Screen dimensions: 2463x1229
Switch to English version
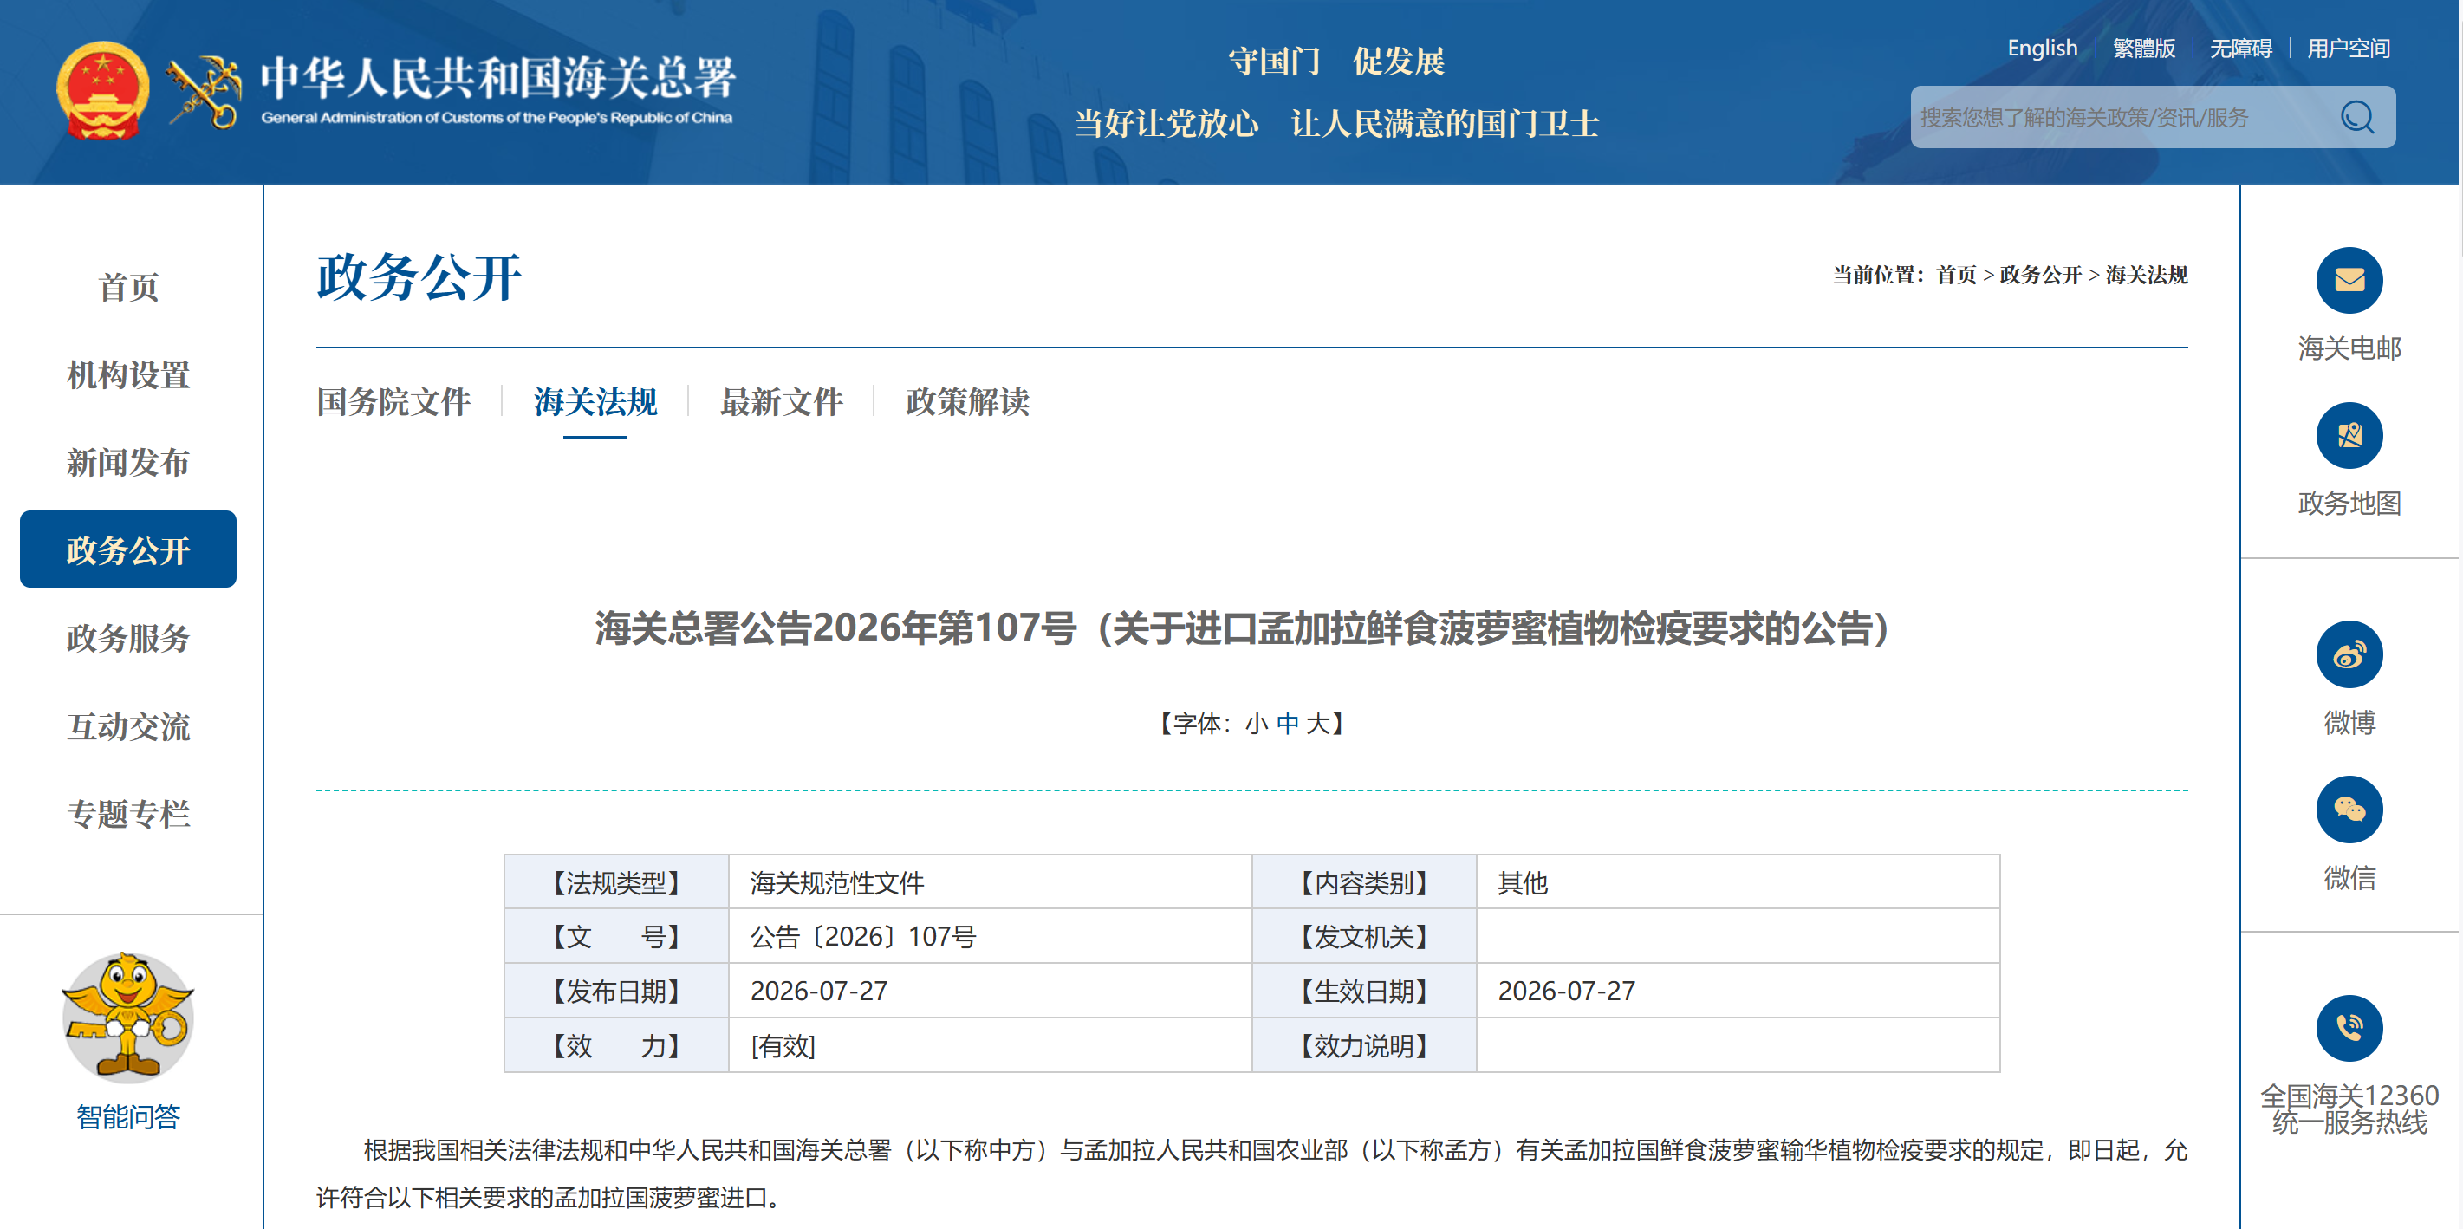[x=2043, y=48]
